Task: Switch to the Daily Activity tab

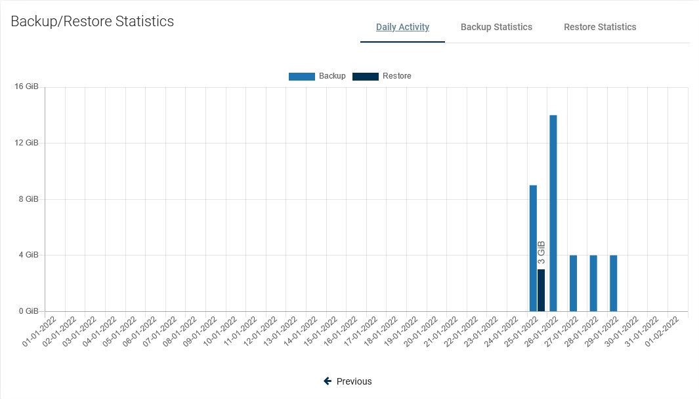Action: 402,28
